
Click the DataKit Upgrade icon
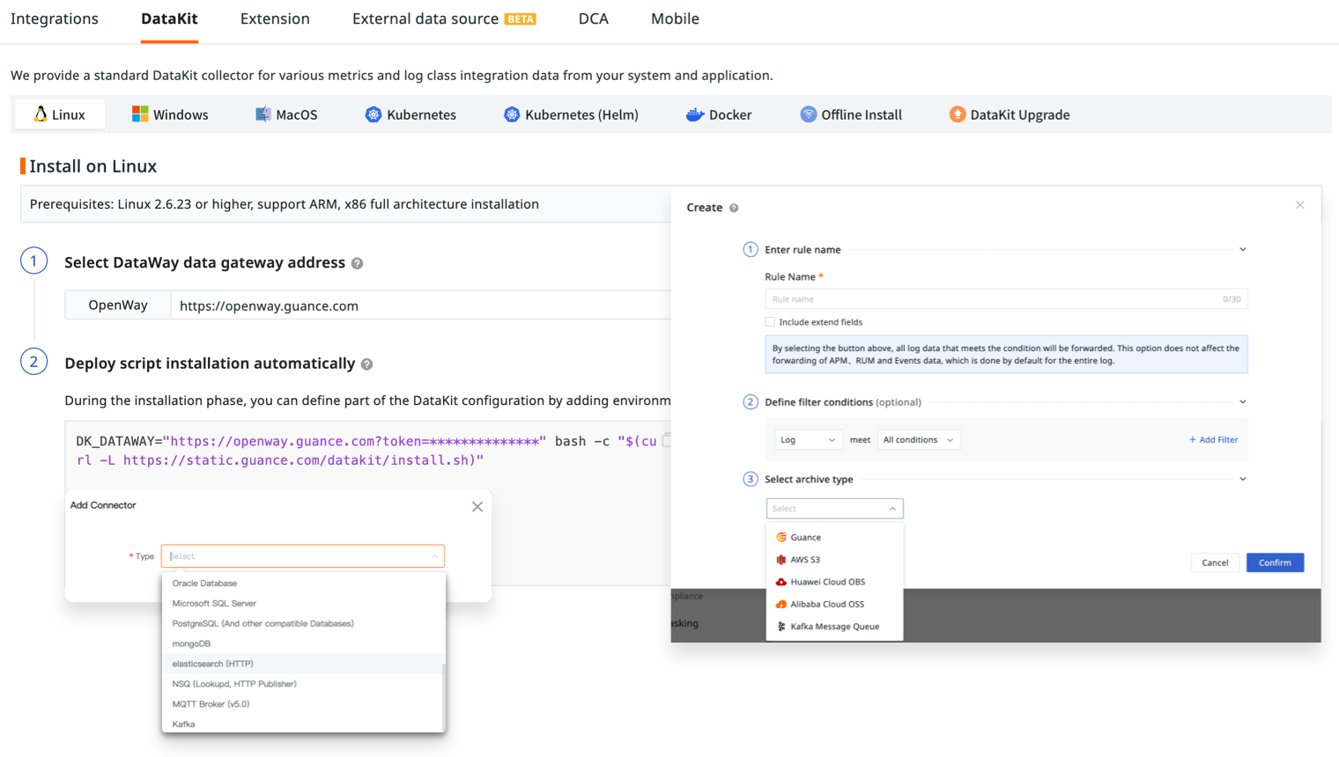click(957, 114)
